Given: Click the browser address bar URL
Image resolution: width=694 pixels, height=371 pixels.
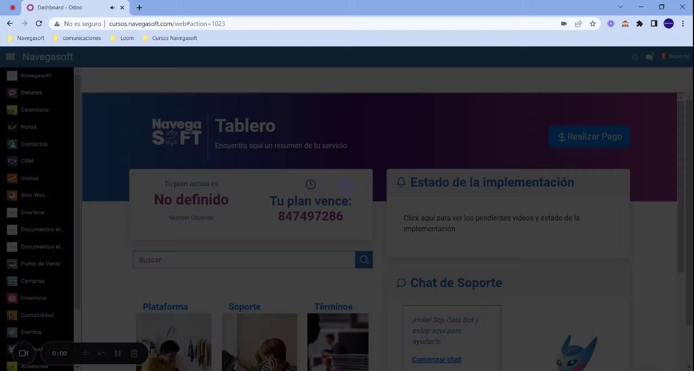Looking at the screenshot, I should [x=167, y=24].
